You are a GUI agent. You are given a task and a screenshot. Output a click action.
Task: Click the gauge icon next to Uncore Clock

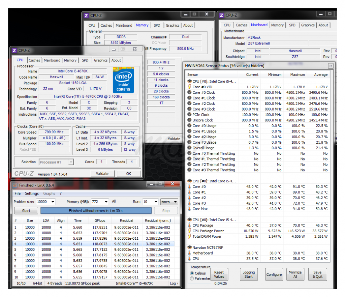pos(189,120)
